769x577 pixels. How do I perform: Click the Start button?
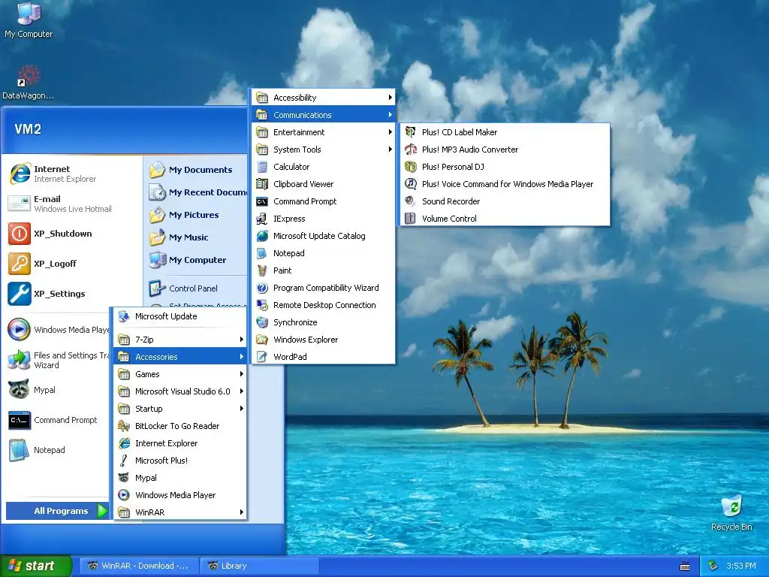[x=35, y=566]
